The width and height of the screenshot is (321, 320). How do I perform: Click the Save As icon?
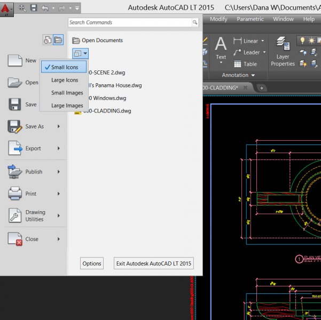[15, 126]
